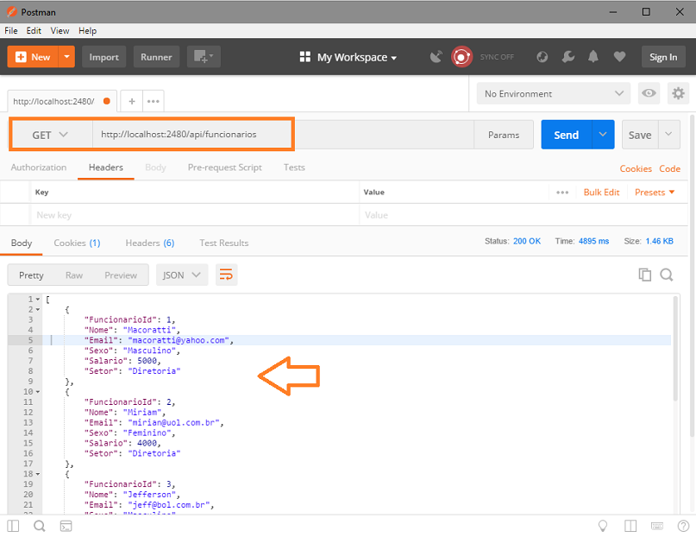696x537 pixels.
Task: Select the response Body tab
Action: click(22, 243)
